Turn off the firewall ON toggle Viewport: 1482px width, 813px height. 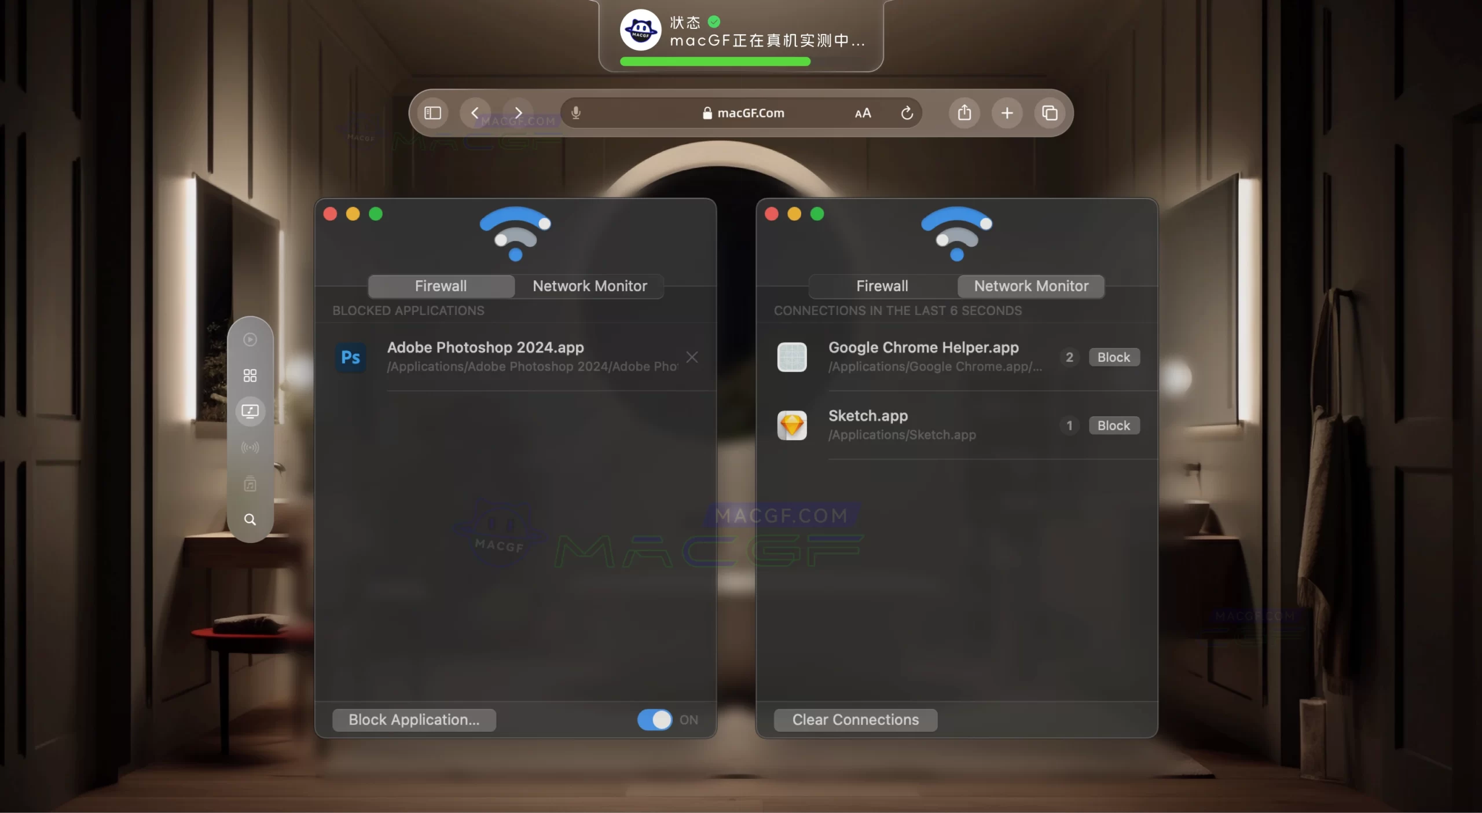click(x=654, y=720)
